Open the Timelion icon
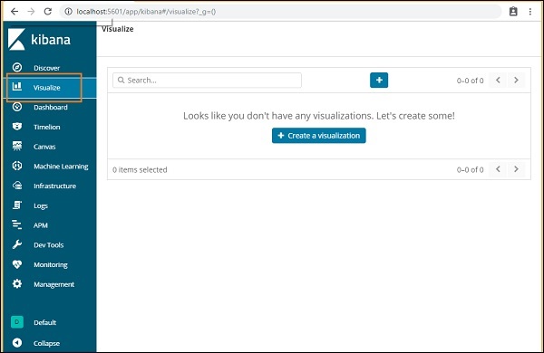This screenshot has width=544, height=353. [17, 127]
